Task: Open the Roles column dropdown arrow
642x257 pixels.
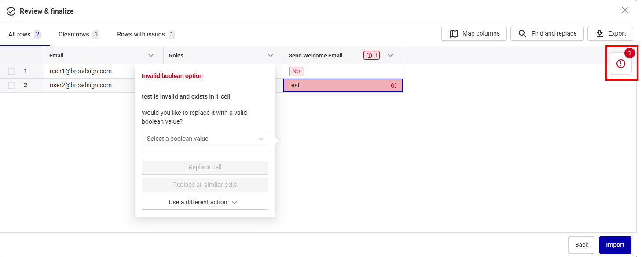Action: 271,55
